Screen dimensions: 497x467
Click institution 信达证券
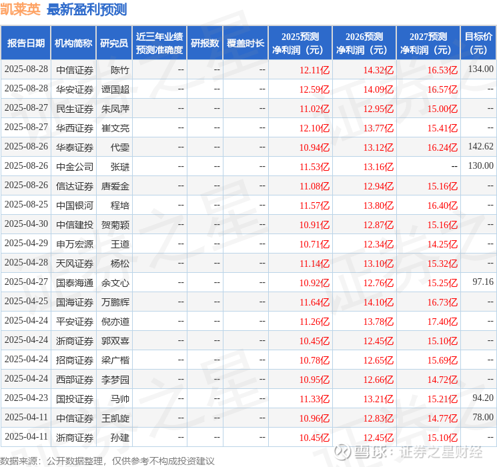point(75,186)
